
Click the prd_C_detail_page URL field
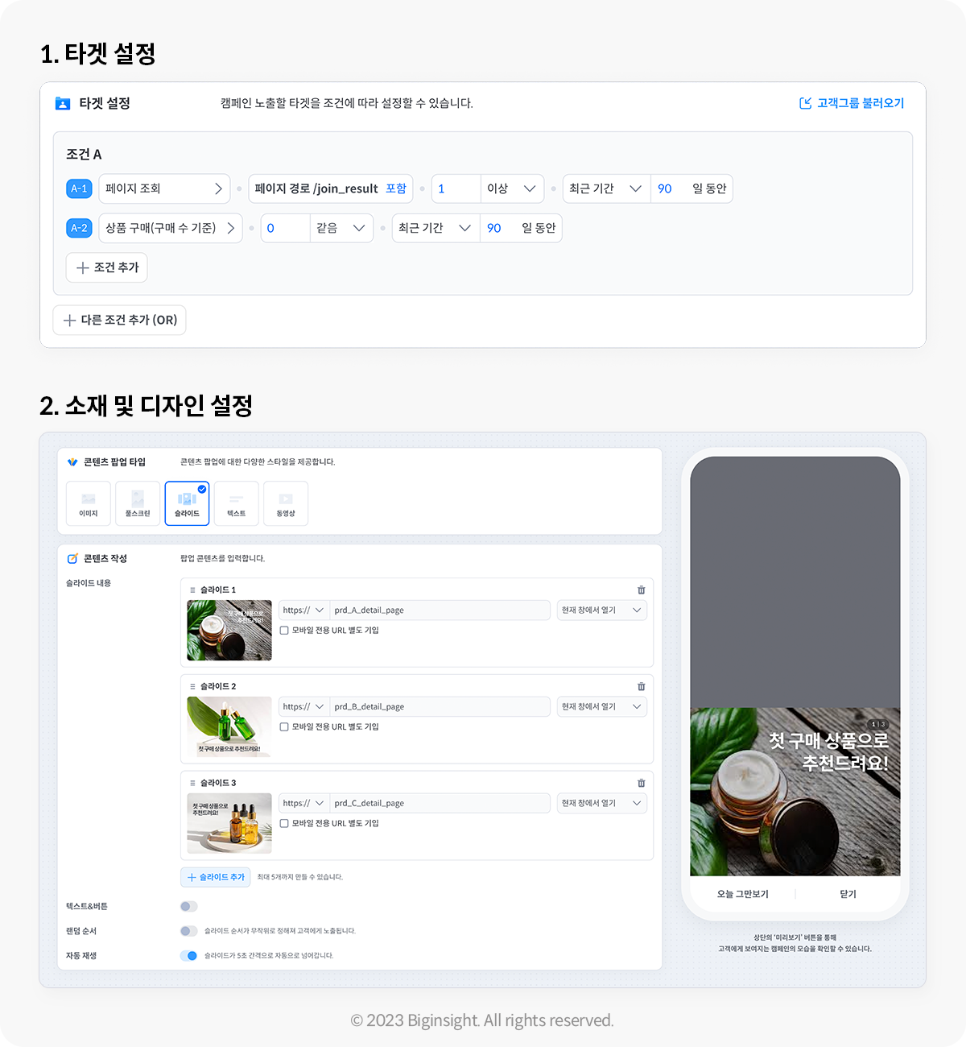440,804
